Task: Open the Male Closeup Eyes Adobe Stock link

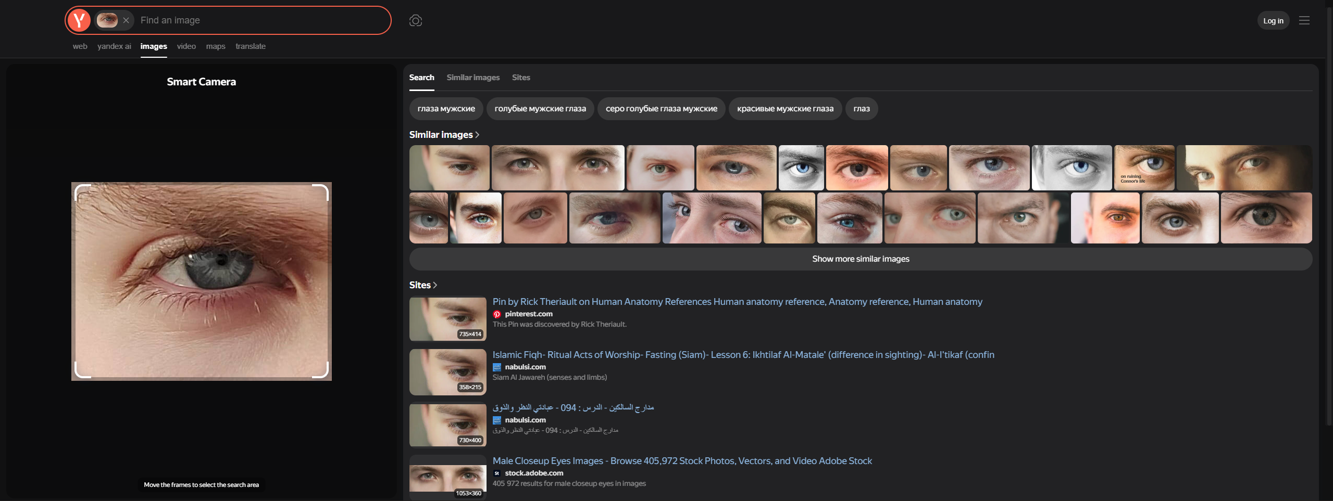Action: point(682,461)
